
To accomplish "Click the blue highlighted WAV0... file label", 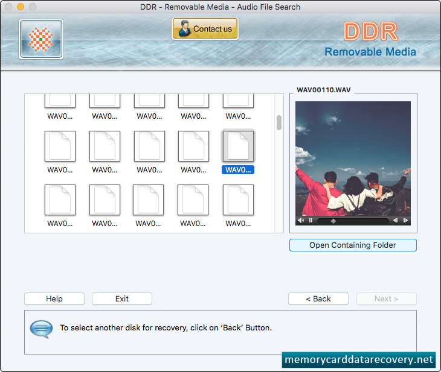I will pyautogui.click(x=238, y=170).
